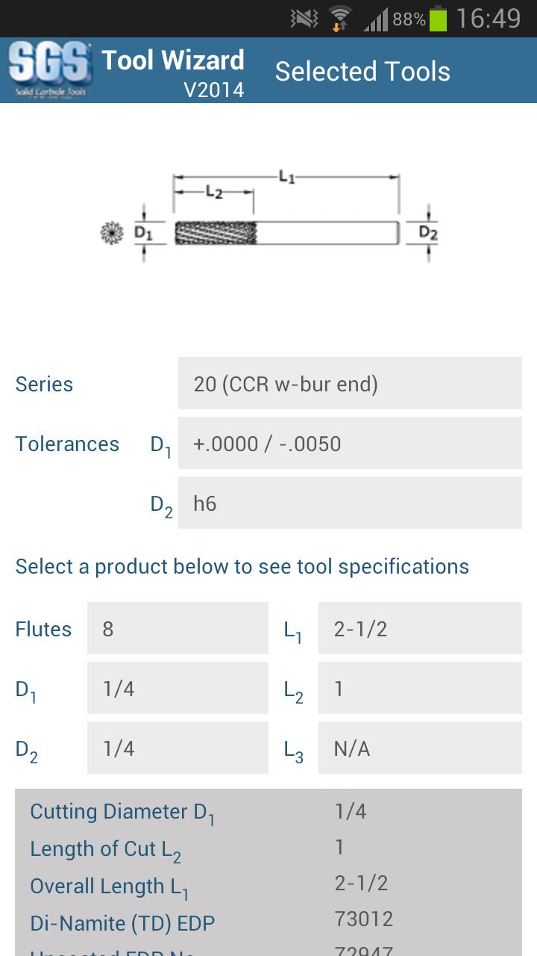This screenshot has width=537, height=956.
Task: Tap the Tool Wizard V2014 title
Action: (x=173, y=73)
